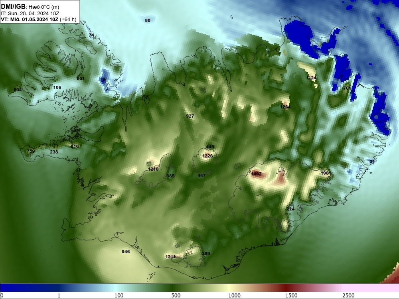Image resolution: width=399 pixels, height=299 pixels.
Task: Click the 1 tick on the color scale
Action: click(59, 295)
